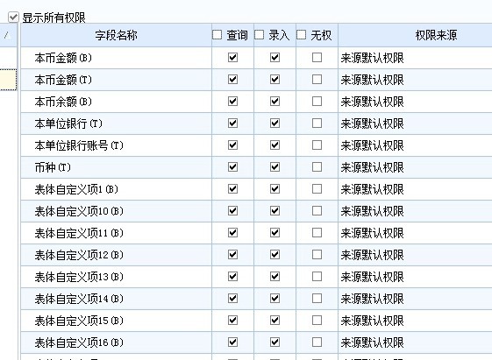Uncheck 查询 for 表体自定义项12(B)
492x360 pixels.
coord(232,255)
